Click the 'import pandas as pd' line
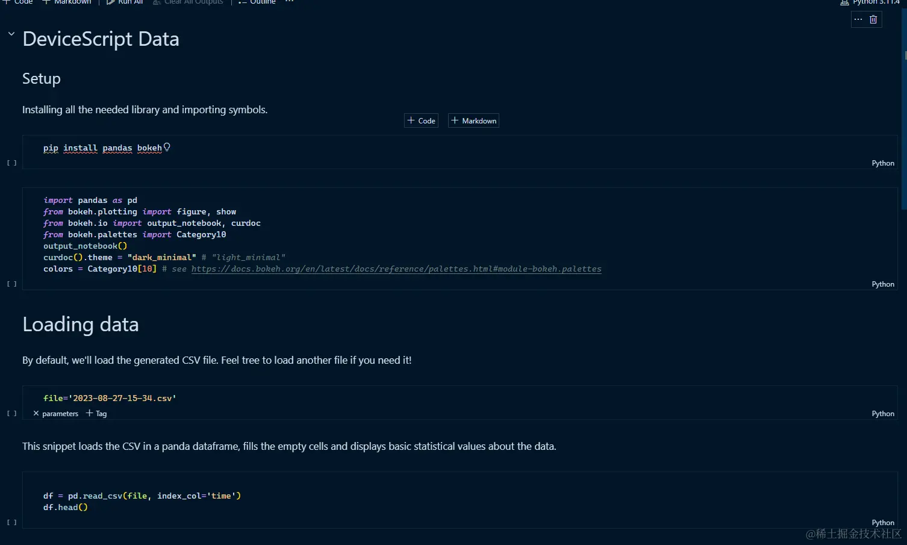 (x=90, y=201)
